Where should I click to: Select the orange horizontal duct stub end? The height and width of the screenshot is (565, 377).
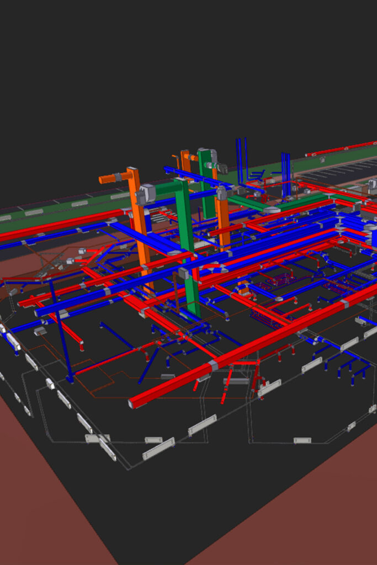[104, 179]
